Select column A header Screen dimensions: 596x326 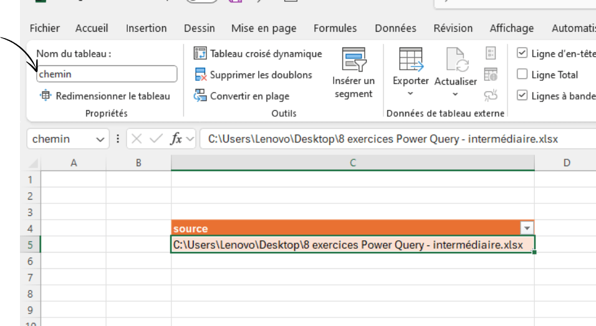tap(74, 163)
